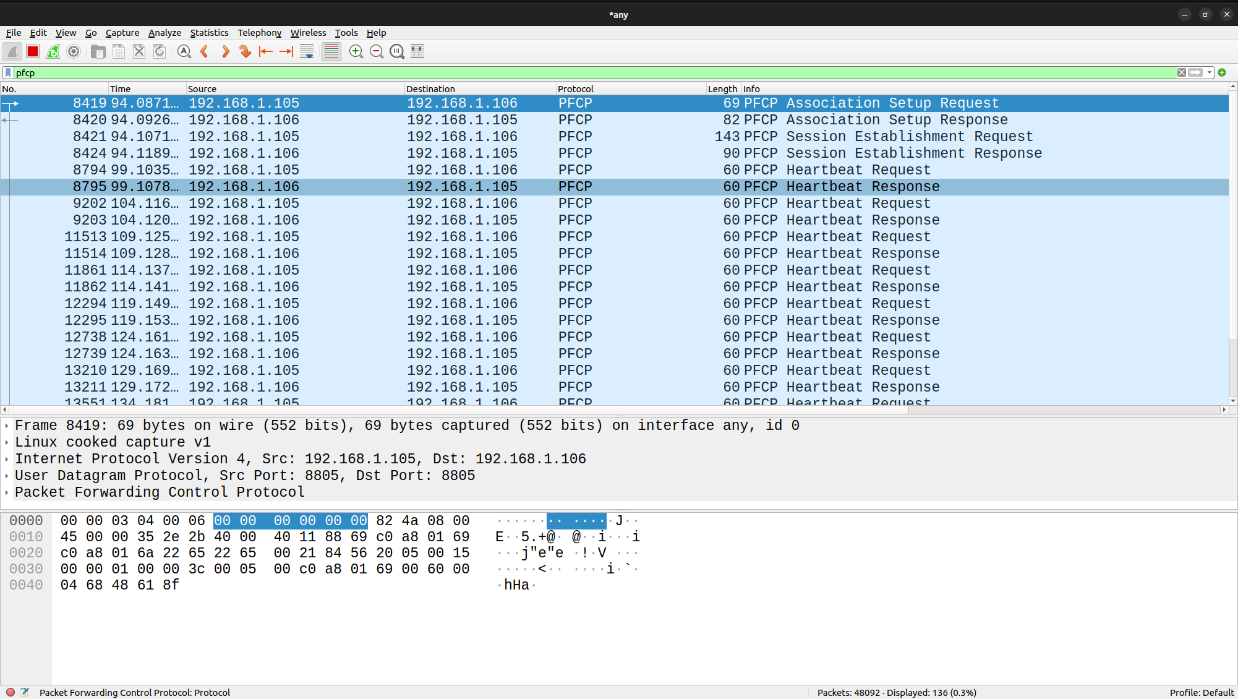Go back to previous packet
Image resolution: width=1238 pixels, height=699 pixels.
coord(204,52)
